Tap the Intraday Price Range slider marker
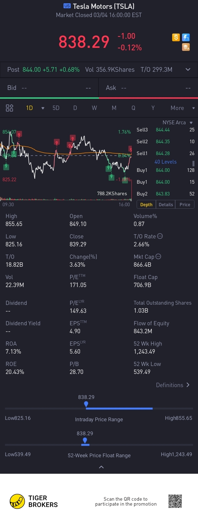The image size is (198, 529). click(x=86, y=404)
